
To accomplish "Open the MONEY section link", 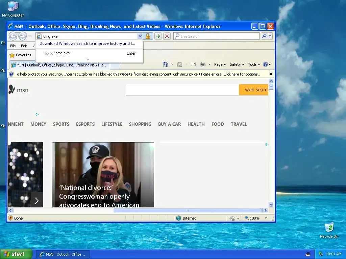I will click(x=39, y=124).
